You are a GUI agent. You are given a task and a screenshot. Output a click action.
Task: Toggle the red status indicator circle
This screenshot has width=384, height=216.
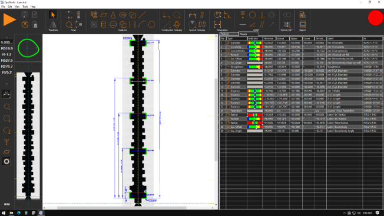(x=375, y=18)
